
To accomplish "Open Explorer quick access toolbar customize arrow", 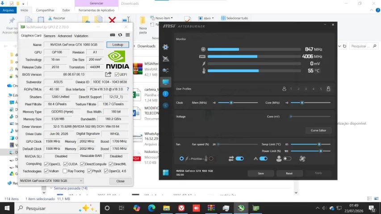I will pyautogui.click(x=23, y=4).
